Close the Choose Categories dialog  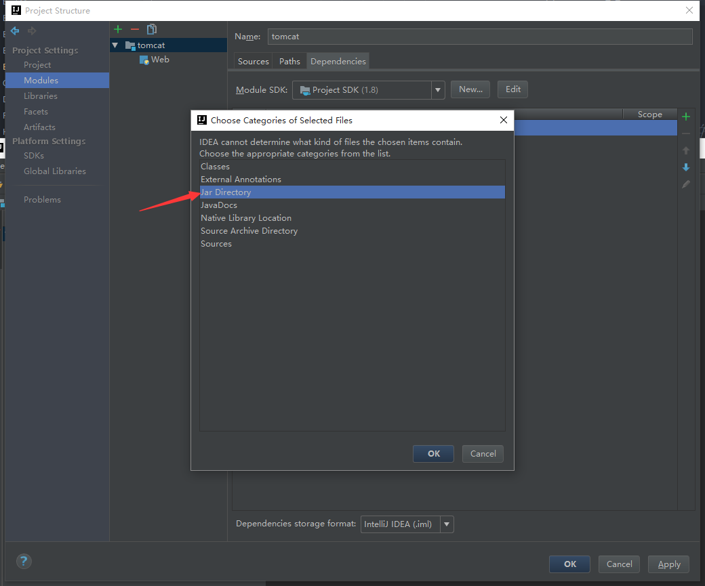click(504, 120)
